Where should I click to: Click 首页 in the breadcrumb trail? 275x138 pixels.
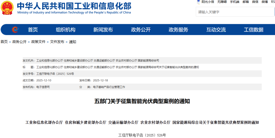(x=4, y=42)
